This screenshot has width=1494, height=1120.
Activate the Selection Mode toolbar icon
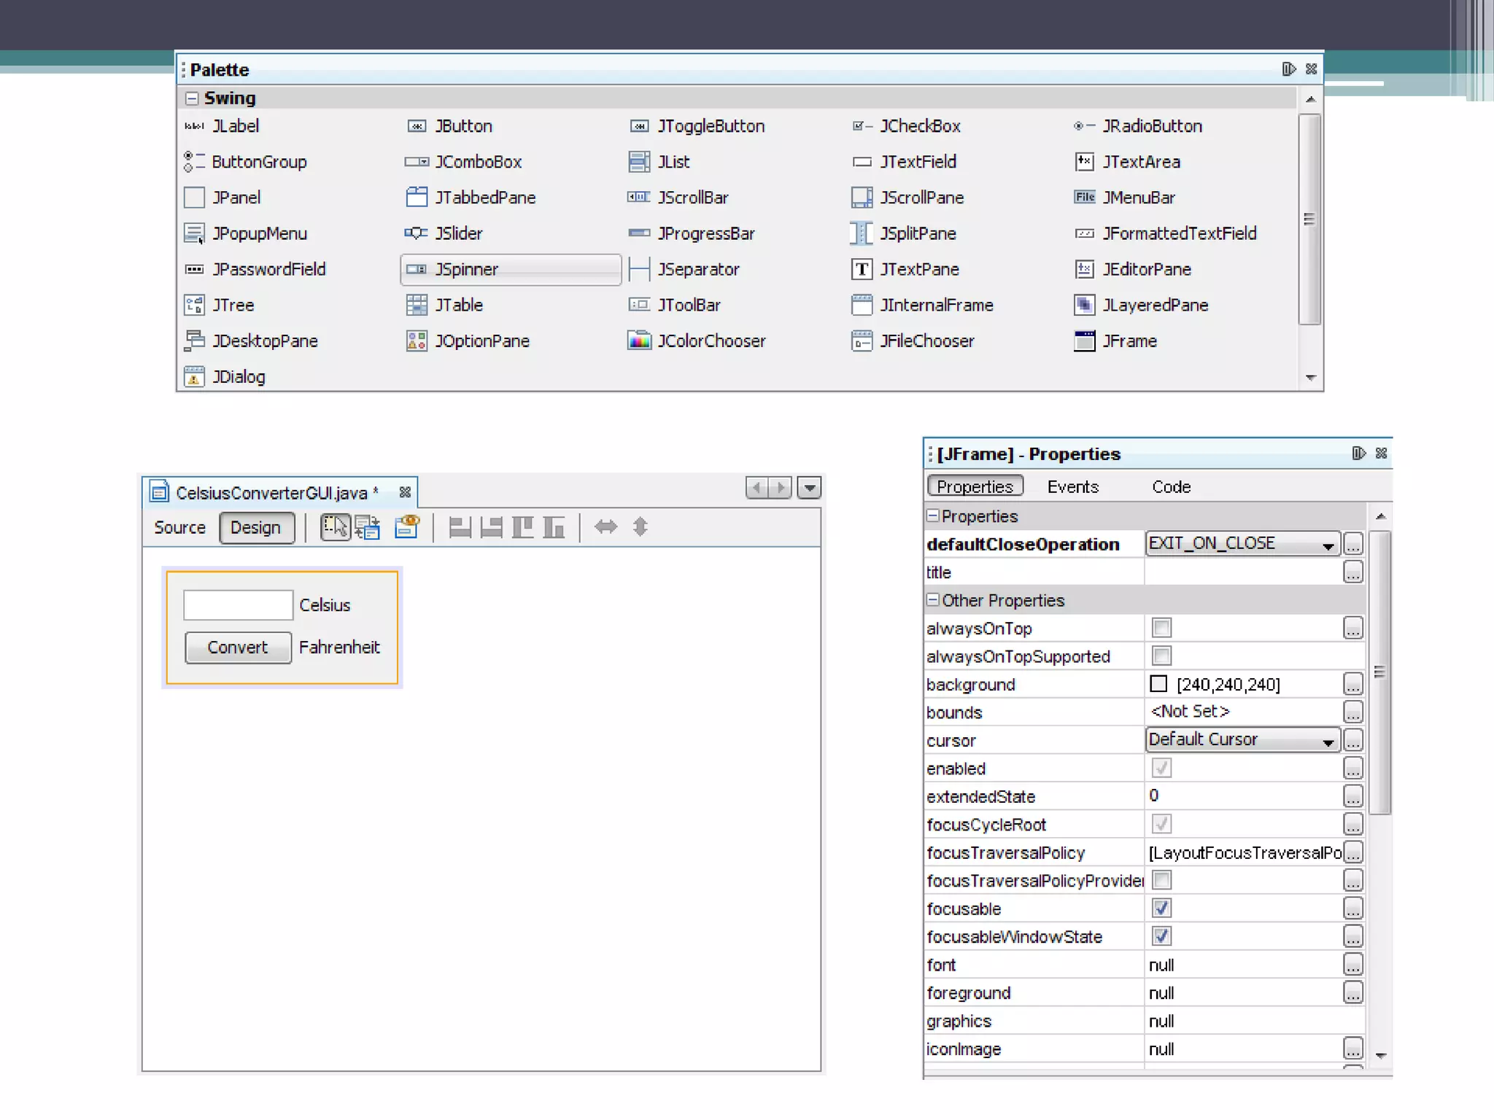coord(335,527)
